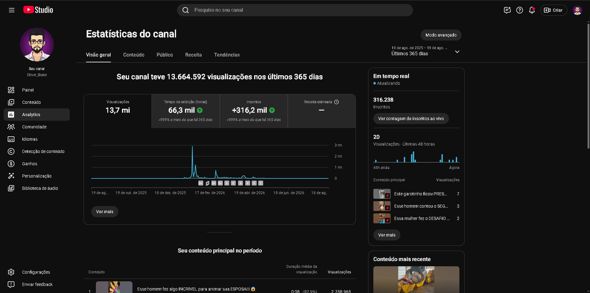
Task: Click the Comunidade people icon
Action: pos(11,127)
